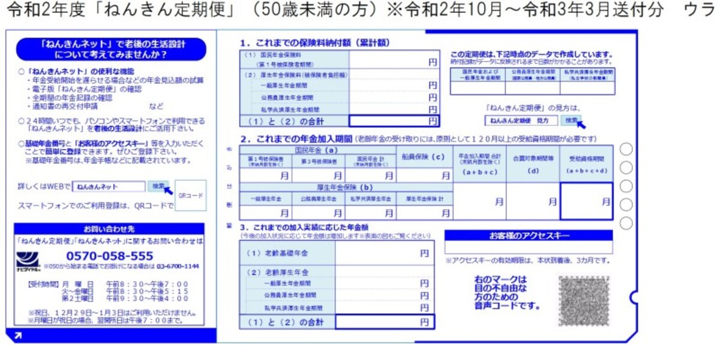The width and height of the screenshot is (720, 345).
Task: Click heading 1. これまでの保険料納付額（累計額）
Action: click(316, 43)
